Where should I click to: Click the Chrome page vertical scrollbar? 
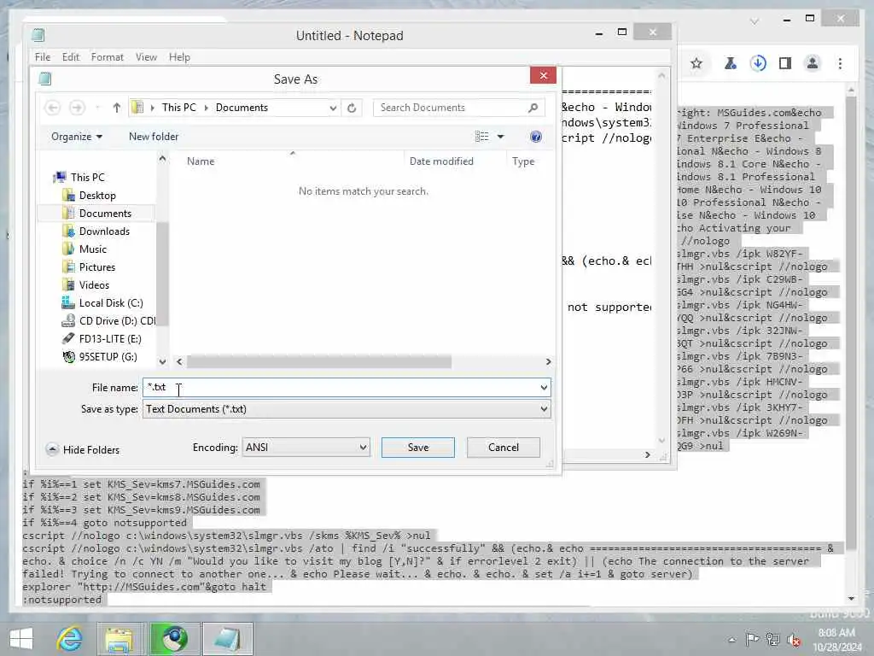point(851,324)
